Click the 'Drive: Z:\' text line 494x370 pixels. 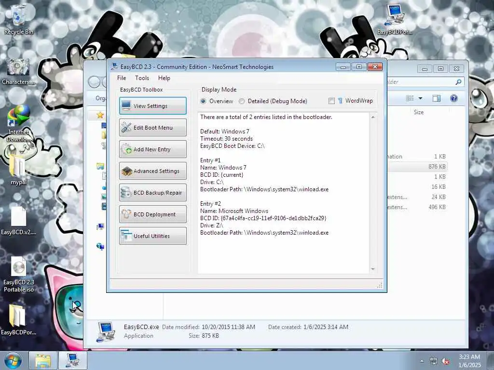pos(211,225)
